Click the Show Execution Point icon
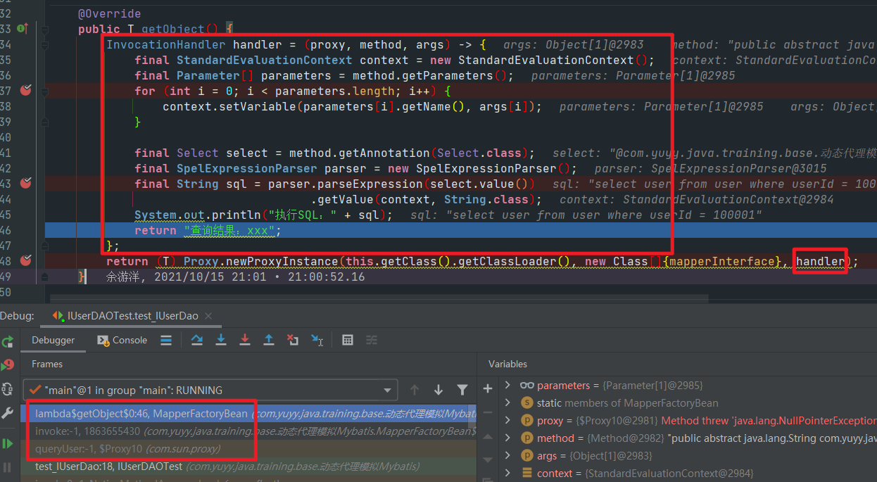Image resolution: width=877 pixels, height=482 pixels. coord(166,340)
